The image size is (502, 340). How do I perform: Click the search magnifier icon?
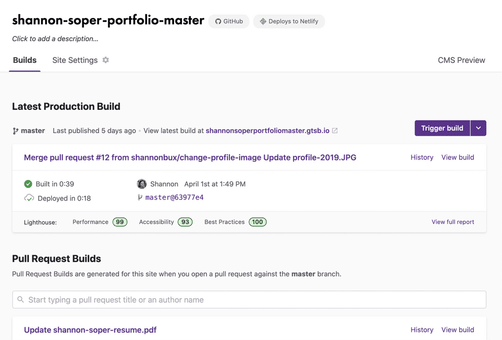(x=21, y=299)
